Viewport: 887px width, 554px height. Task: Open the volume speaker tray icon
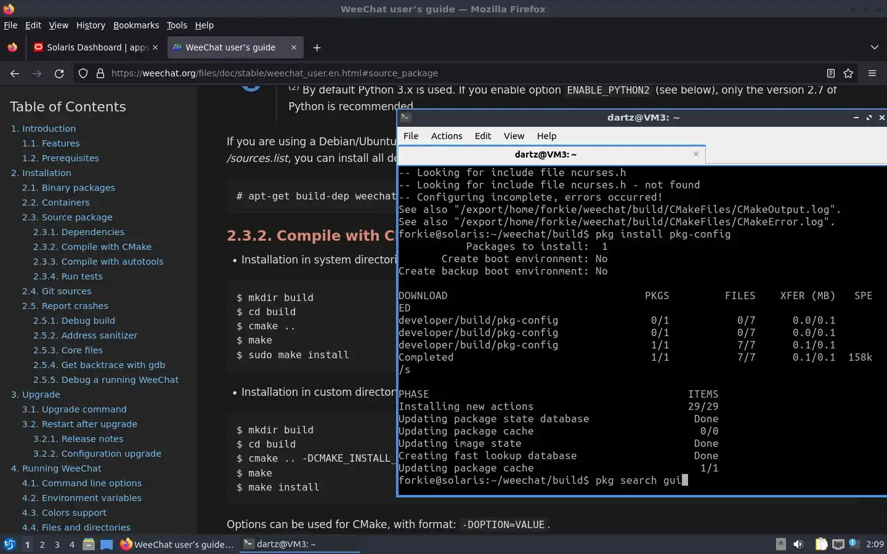(798, 544)
